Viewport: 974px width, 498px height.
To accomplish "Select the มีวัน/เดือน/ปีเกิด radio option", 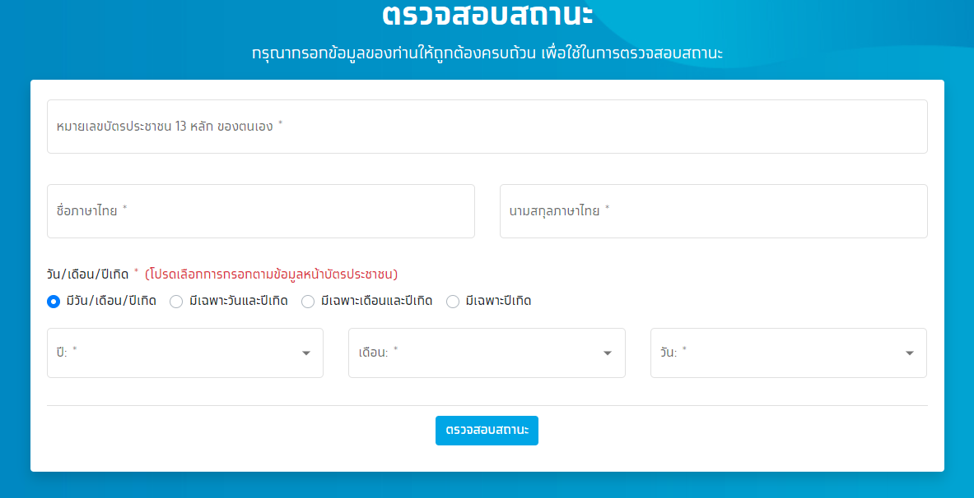I will coord(54,302).
